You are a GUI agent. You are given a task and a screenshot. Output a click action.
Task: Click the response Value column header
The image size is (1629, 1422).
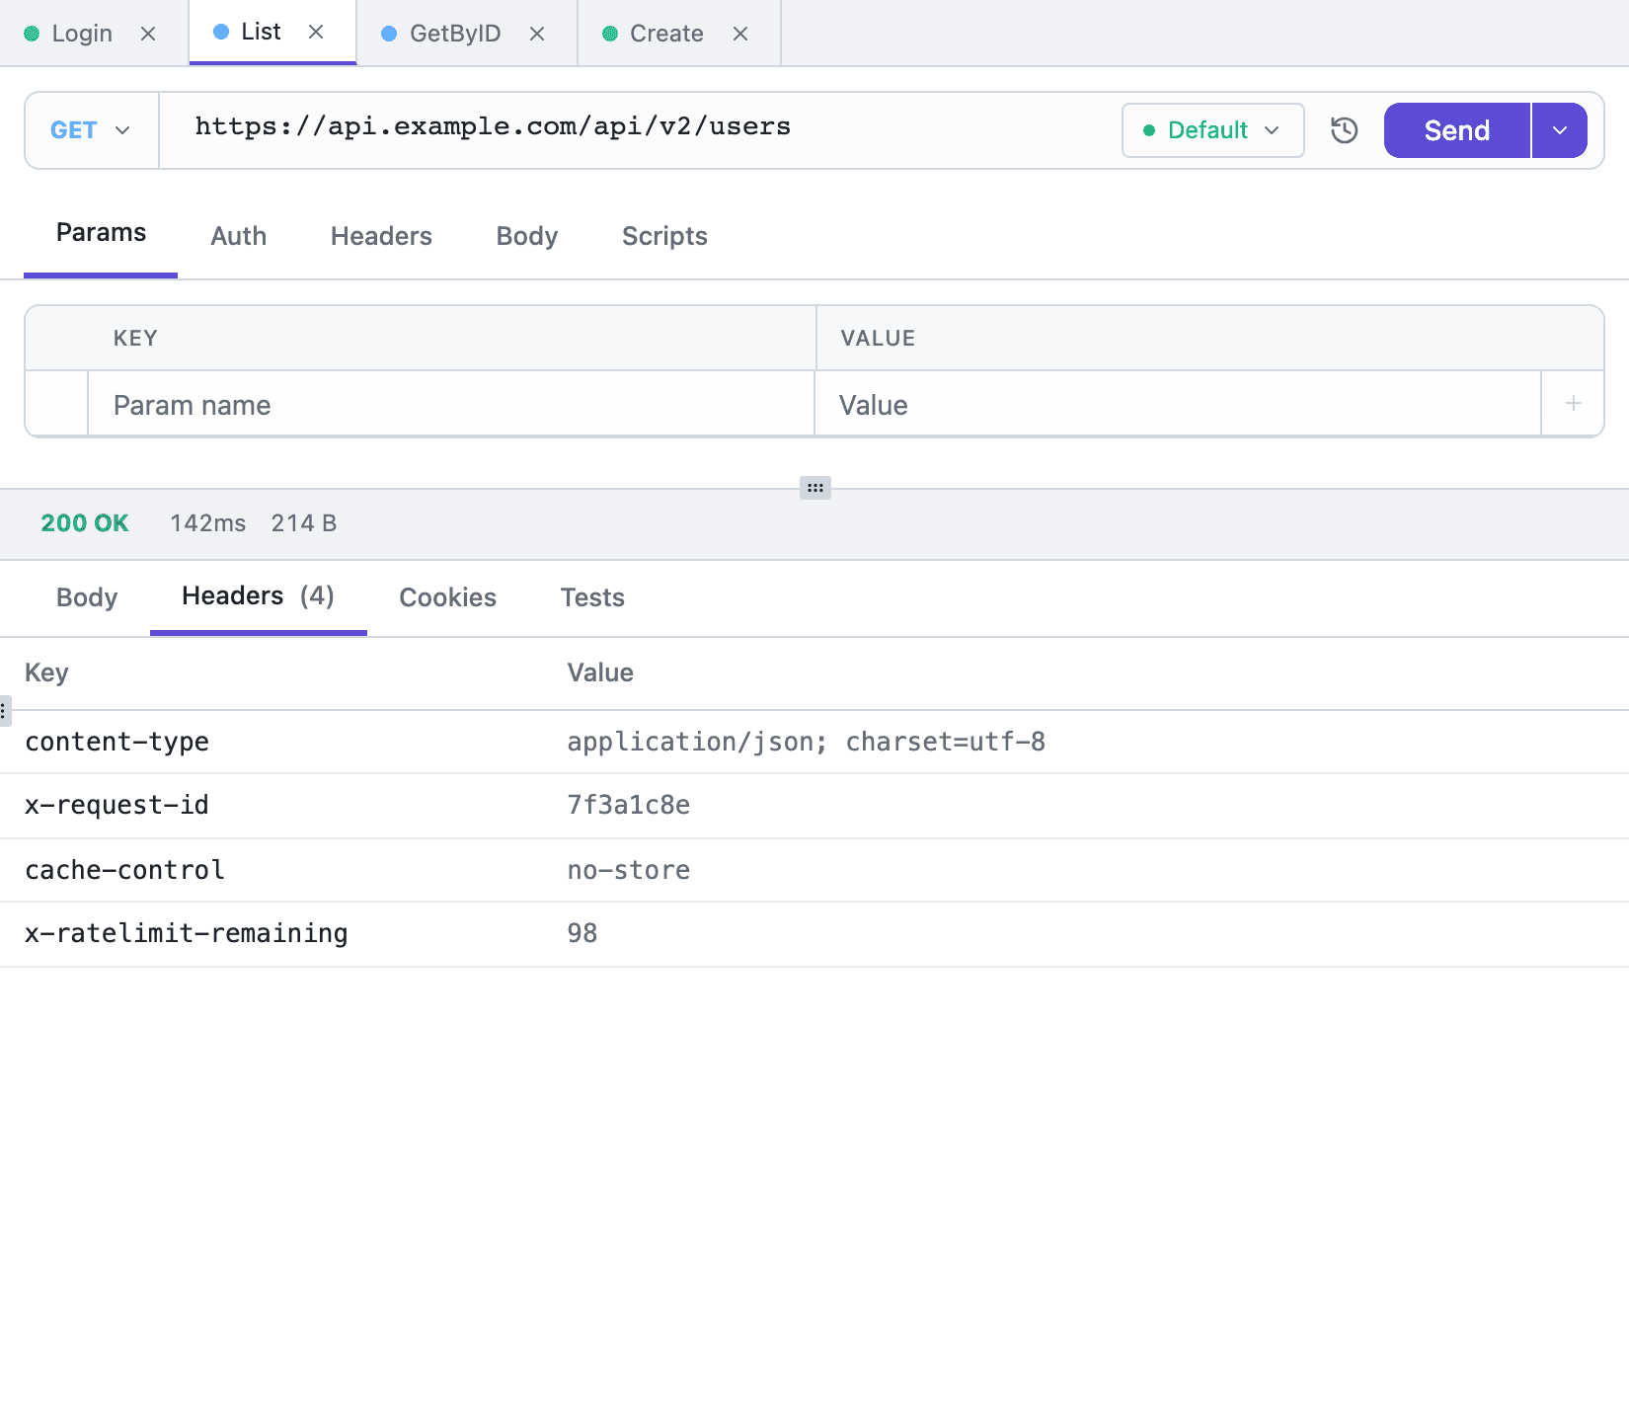600,672
